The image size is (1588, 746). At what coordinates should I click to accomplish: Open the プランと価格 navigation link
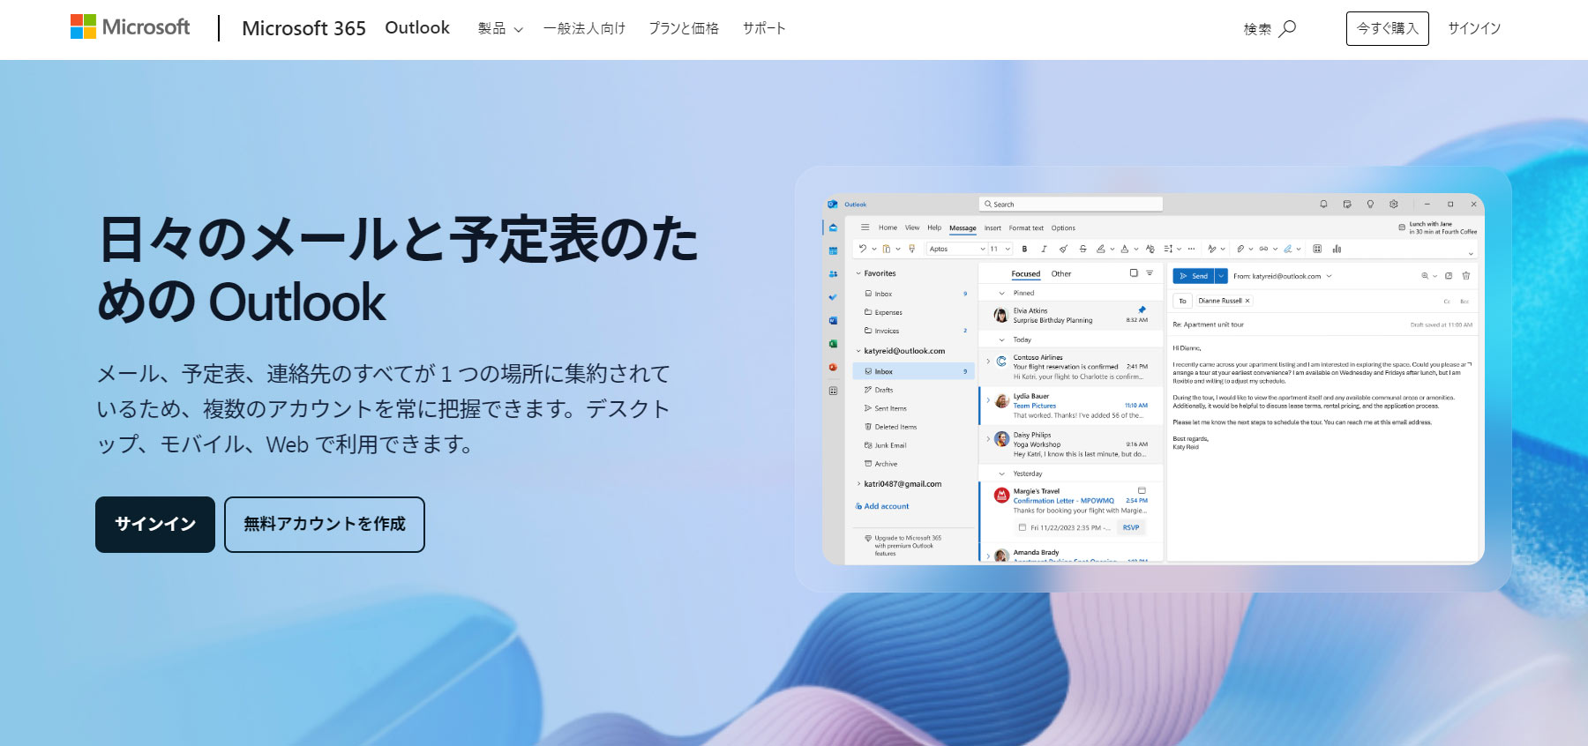click(684, 28)
